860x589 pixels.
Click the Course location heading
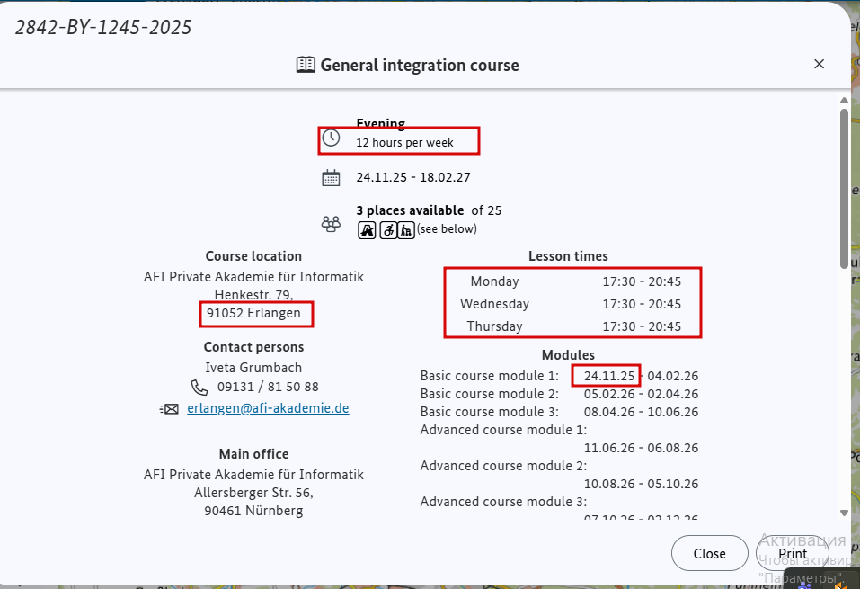click(253, 256)
